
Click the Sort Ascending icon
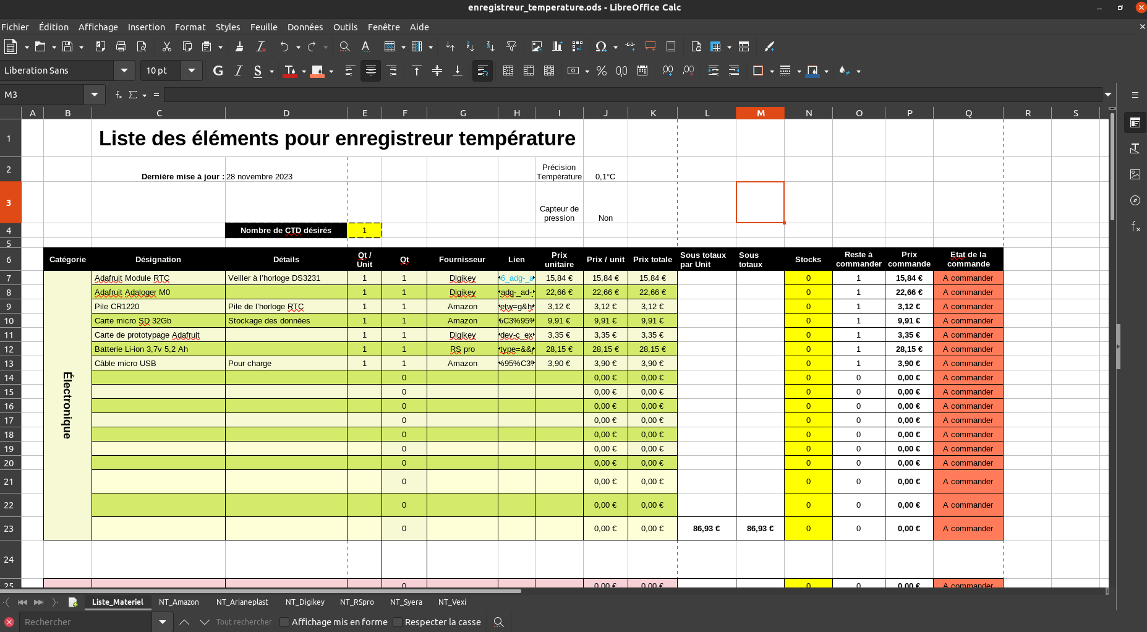point(470,47)
